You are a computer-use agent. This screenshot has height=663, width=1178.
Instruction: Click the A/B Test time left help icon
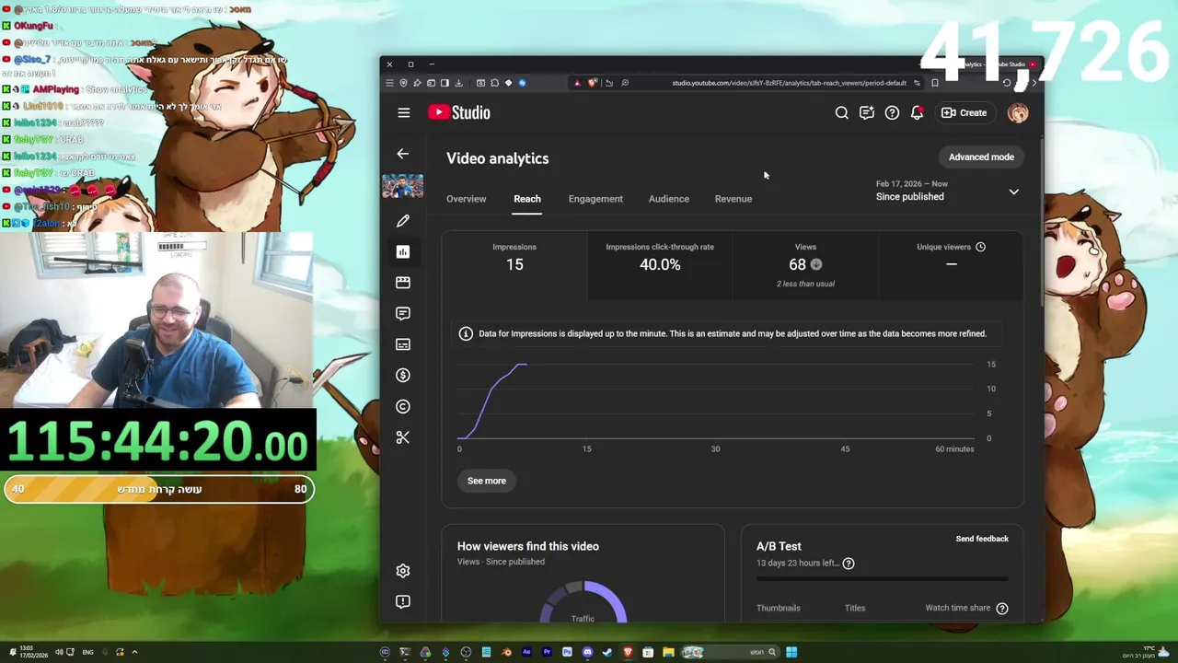(x=849, y=564)
